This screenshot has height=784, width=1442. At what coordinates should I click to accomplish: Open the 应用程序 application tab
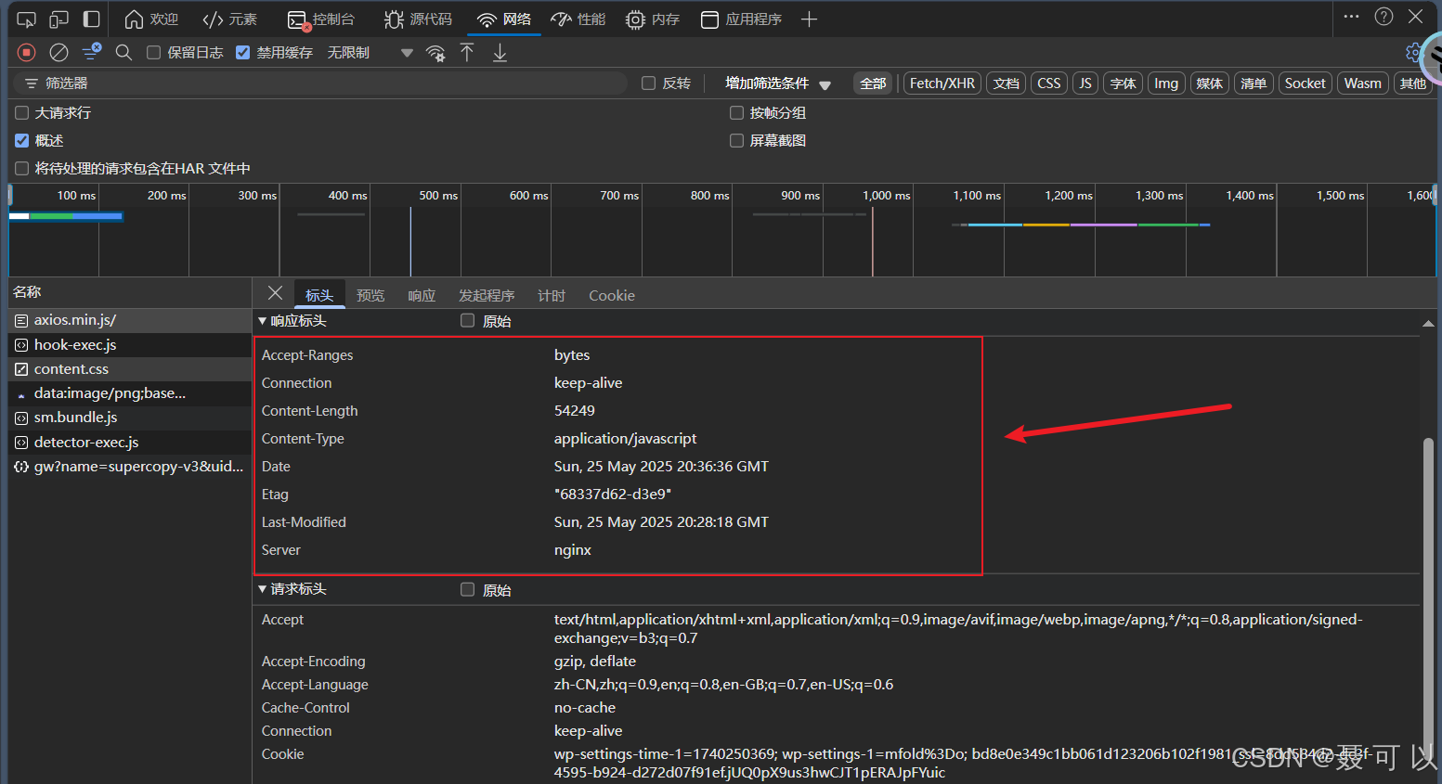pyautogui.click(x=742, y=19)
